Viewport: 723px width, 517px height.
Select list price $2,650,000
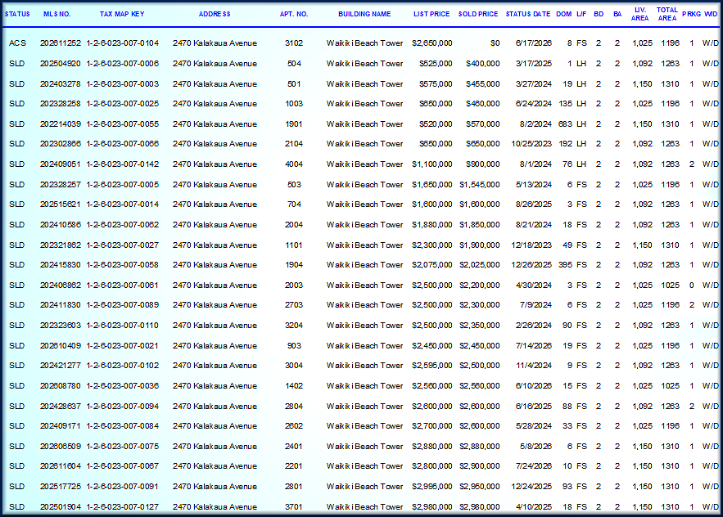pyautogui.click(x=432, y=43)
